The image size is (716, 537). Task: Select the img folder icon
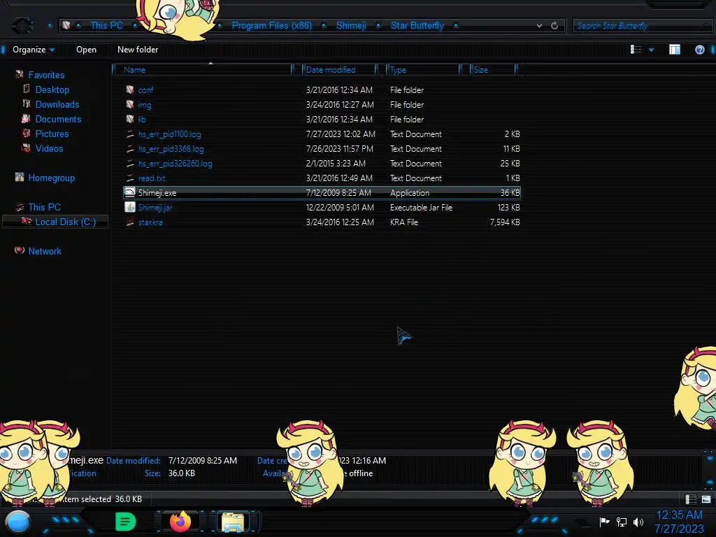point(130,104)
